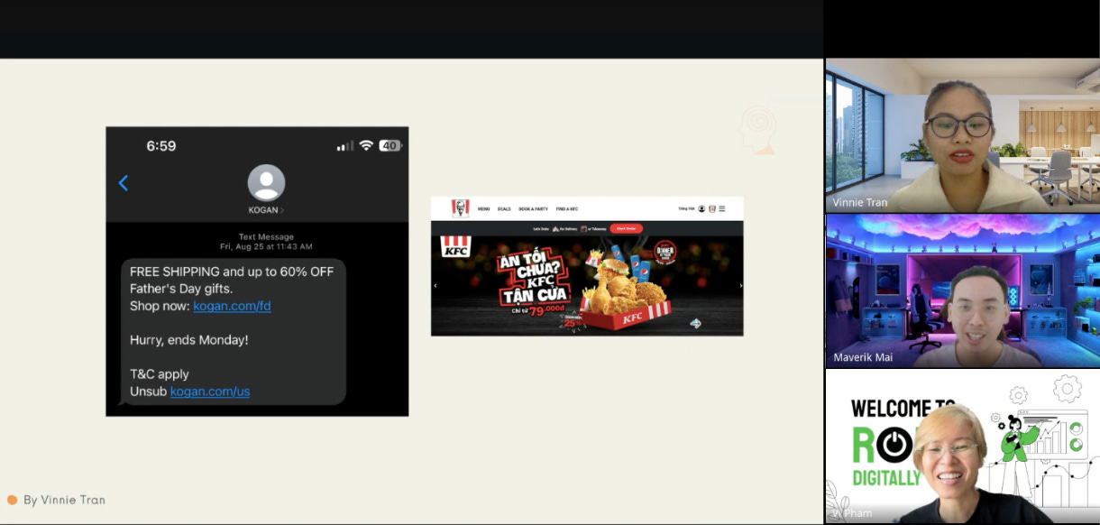Click the takeaway icon on KFC site
Viewport: 1100px width, 525px height.
point(583,229)
